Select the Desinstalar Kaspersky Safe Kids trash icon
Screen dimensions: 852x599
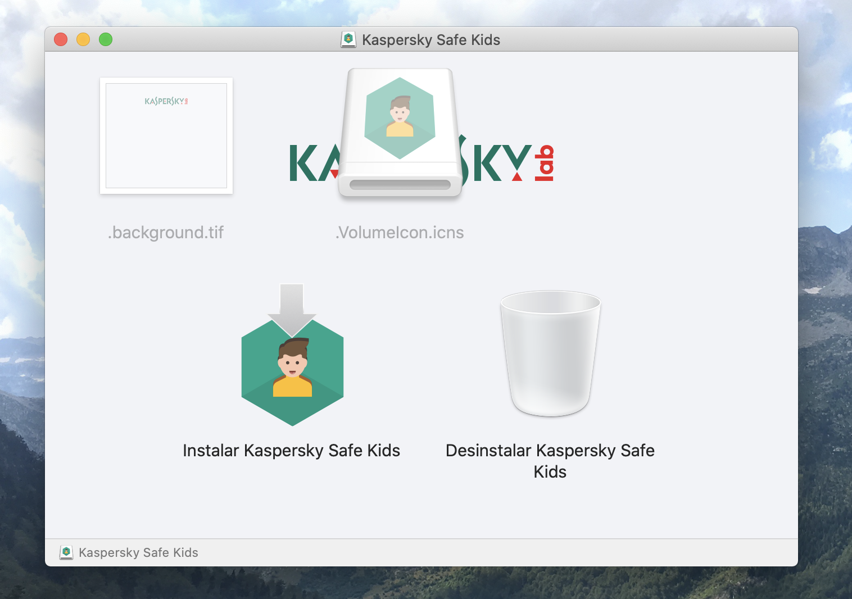click(x=551, y=353)
